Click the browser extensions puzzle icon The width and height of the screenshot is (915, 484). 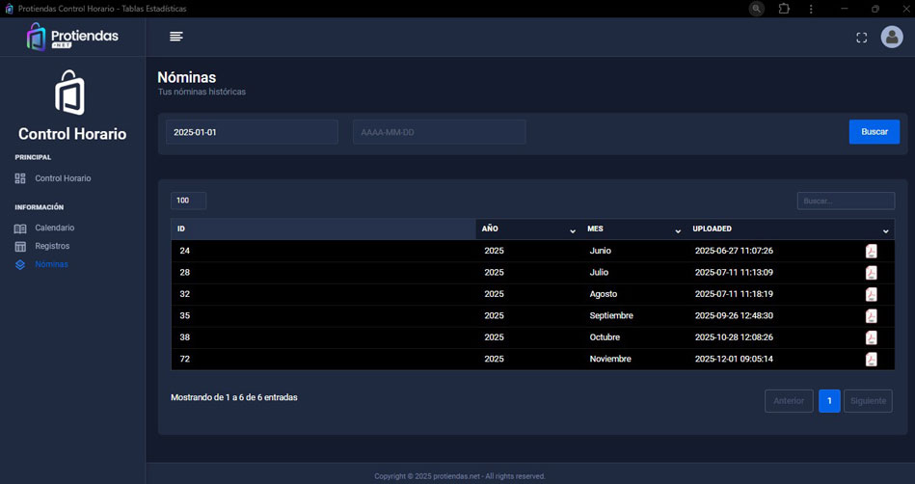pyautogui.click(x=784, y=9)
